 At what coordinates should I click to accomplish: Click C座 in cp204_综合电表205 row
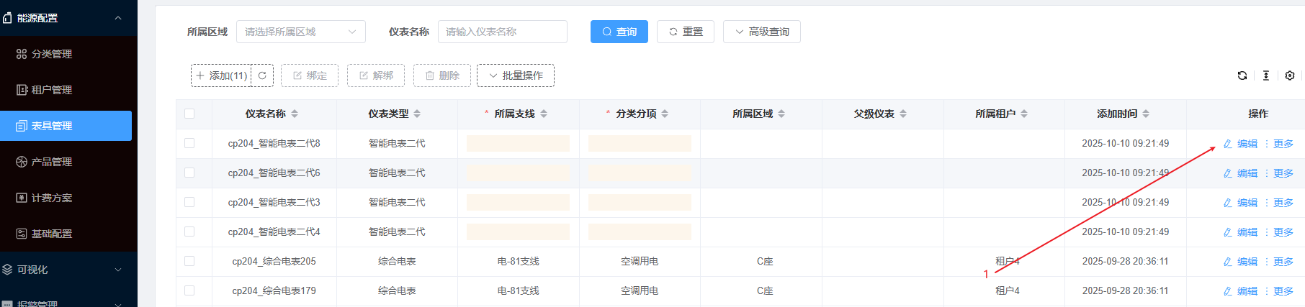765,262
